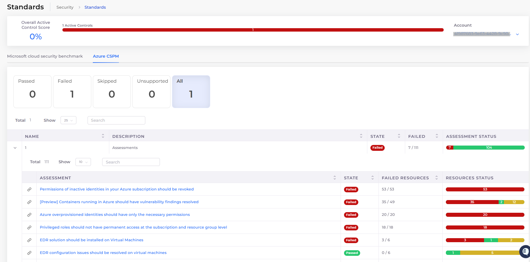Click link icon beside EDR configuration issues row
Screen dimensions: 530x262
click(x=29, y=253)
